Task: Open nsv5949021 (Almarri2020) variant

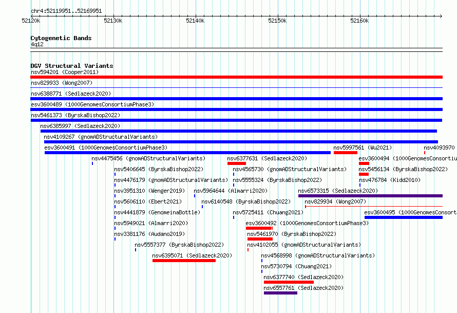Action: (x=151, y=223)
